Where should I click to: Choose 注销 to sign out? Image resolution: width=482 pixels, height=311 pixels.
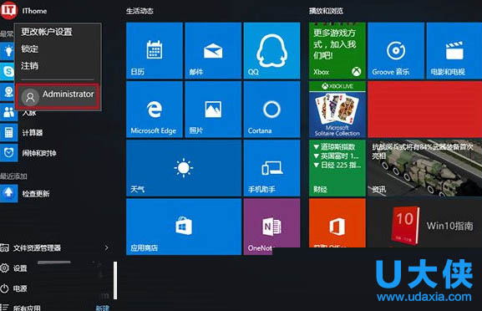coord(30,65)
